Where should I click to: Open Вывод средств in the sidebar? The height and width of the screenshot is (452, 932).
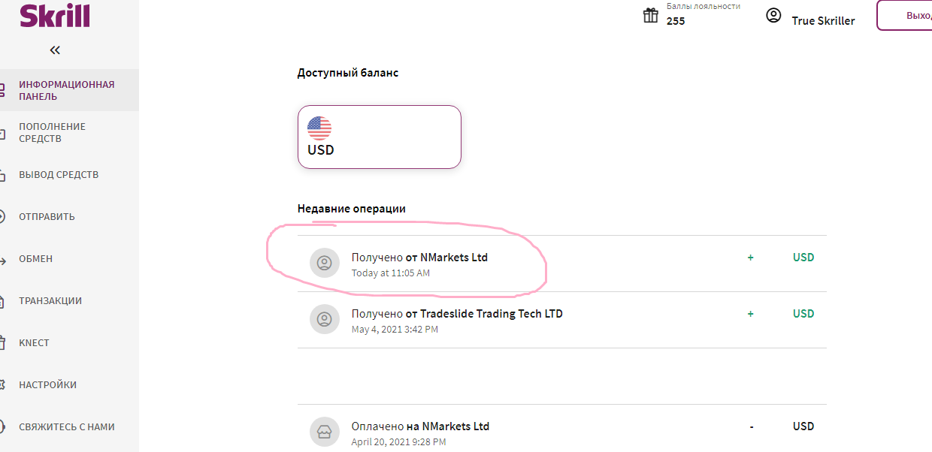click(69, 174)
